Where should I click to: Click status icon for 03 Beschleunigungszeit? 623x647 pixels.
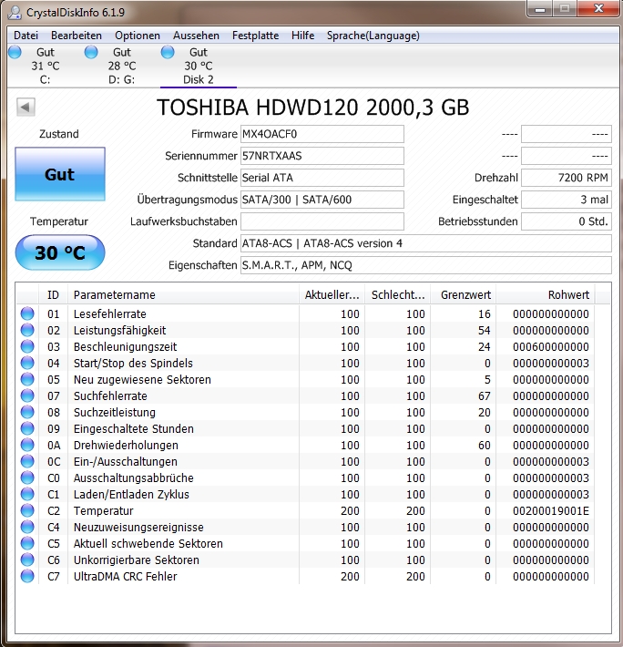click(27, 346)
